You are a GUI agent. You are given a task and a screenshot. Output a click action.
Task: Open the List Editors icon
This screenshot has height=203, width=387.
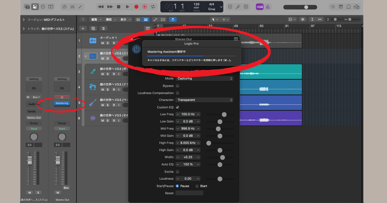(x=333, y=6)
